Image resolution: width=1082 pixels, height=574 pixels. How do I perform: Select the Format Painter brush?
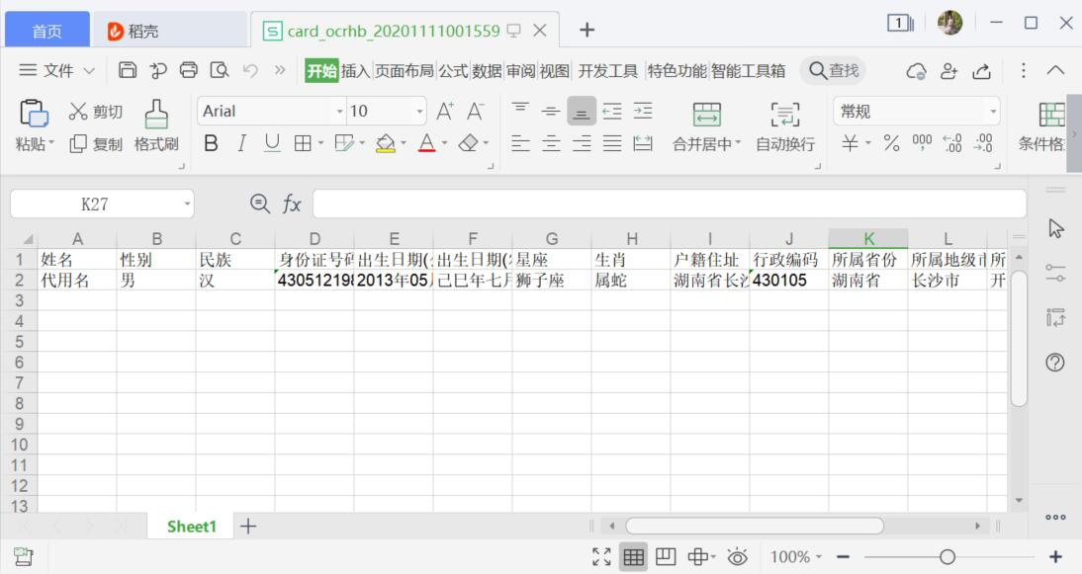coord(156,114)
